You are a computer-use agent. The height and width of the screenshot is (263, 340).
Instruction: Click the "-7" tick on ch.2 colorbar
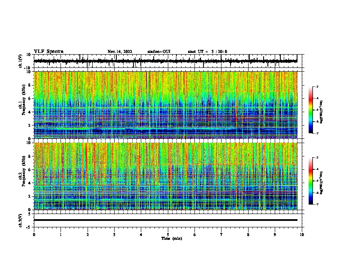click(x=316, y=204)
